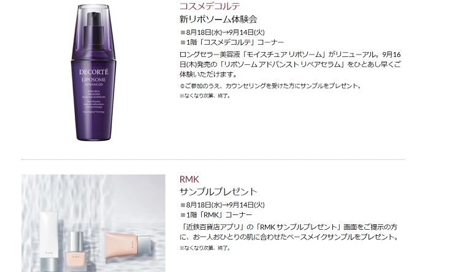The image size is (466, 272).
Task: Click the purple Decorté Liposome bottle image
Action: tap(93, 72)
